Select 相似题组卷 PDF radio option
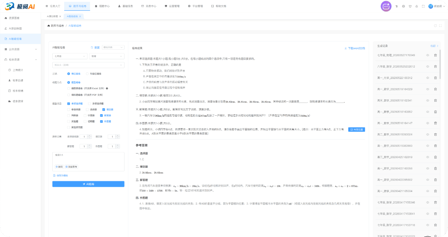 coord(69,95)
